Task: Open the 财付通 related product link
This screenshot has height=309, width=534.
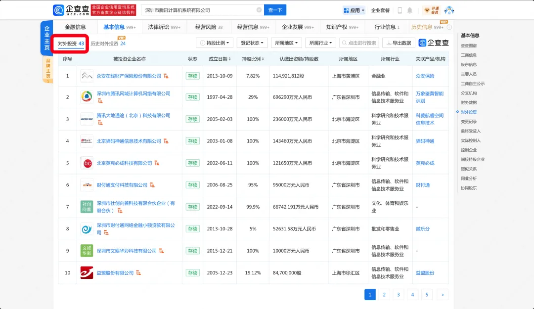Action: click(423, 185)
